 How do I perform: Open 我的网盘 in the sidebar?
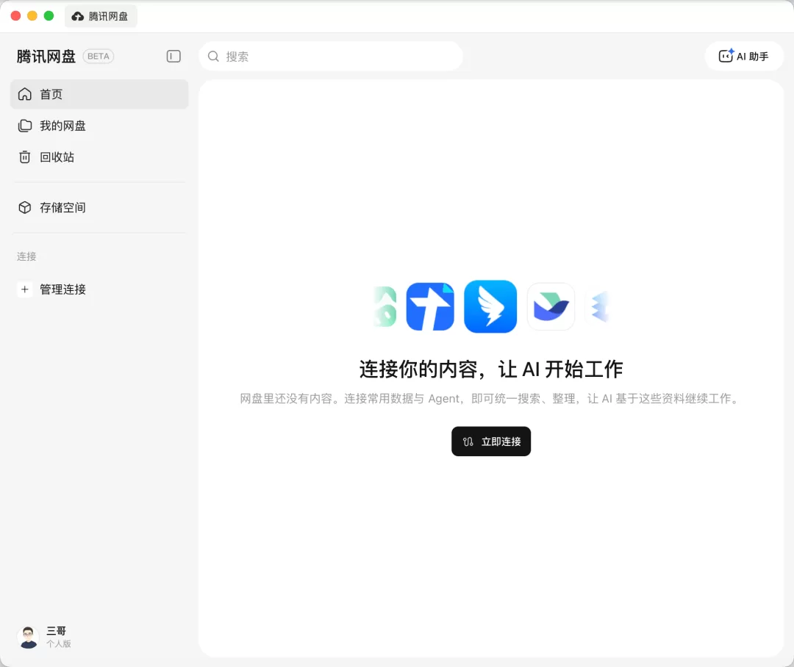tap(99, 126)
